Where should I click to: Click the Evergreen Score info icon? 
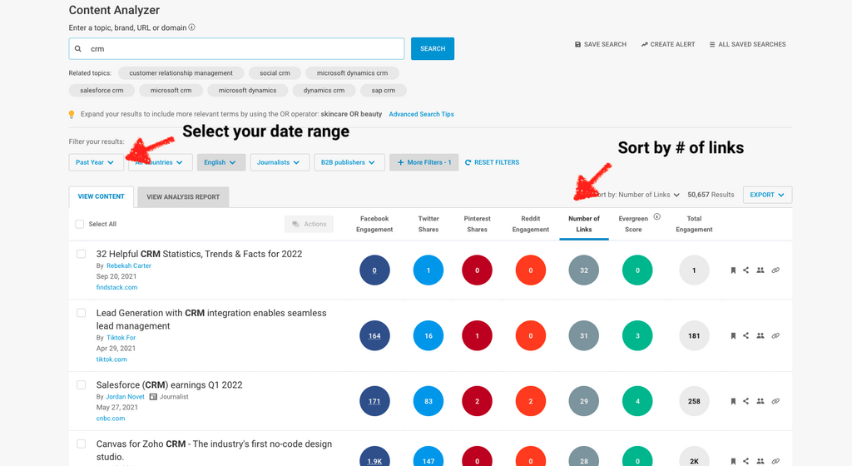[657, 217]
